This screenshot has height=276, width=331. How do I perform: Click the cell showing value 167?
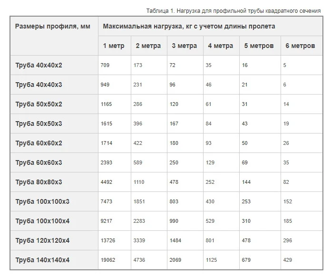tap(174, 124)
